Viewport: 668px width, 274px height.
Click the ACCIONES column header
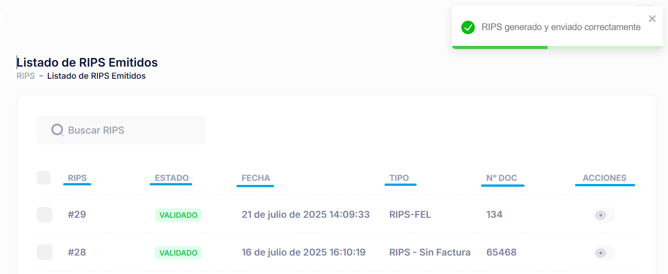pyautogui.click(x=604, y=178)
